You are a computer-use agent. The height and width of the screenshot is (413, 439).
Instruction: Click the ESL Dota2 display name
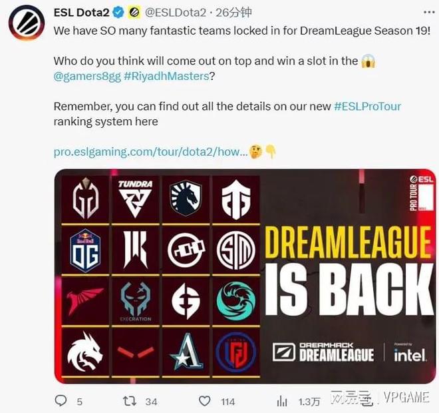point(81,13)
